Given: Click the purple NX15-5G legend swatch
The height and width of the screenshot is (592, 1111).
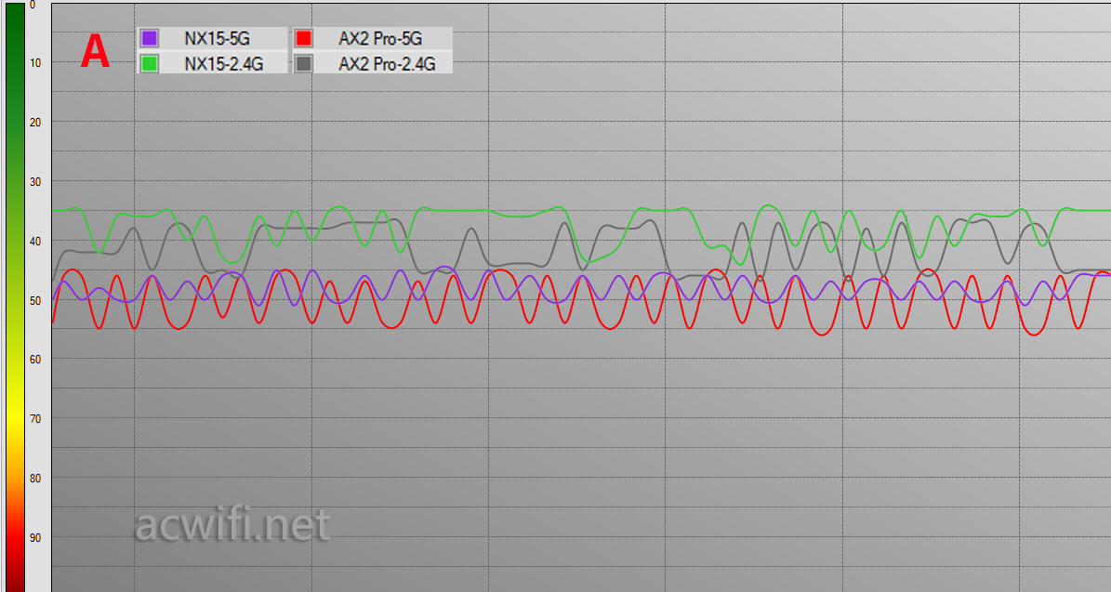Looking at the screenshot, I should [149, 38].
